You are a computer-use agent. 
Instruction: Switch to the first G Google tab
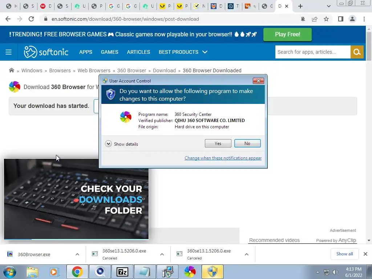(114, 6)
